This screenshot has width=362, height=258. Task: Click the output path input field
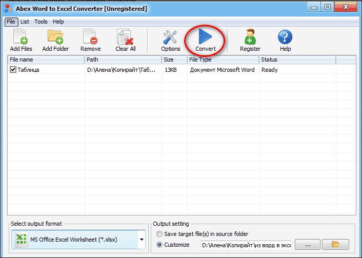tap(246, 245)
